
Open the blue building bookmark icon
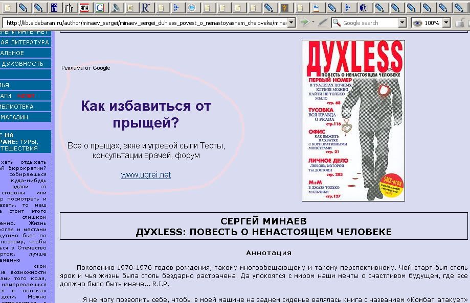tap(54, 8)
